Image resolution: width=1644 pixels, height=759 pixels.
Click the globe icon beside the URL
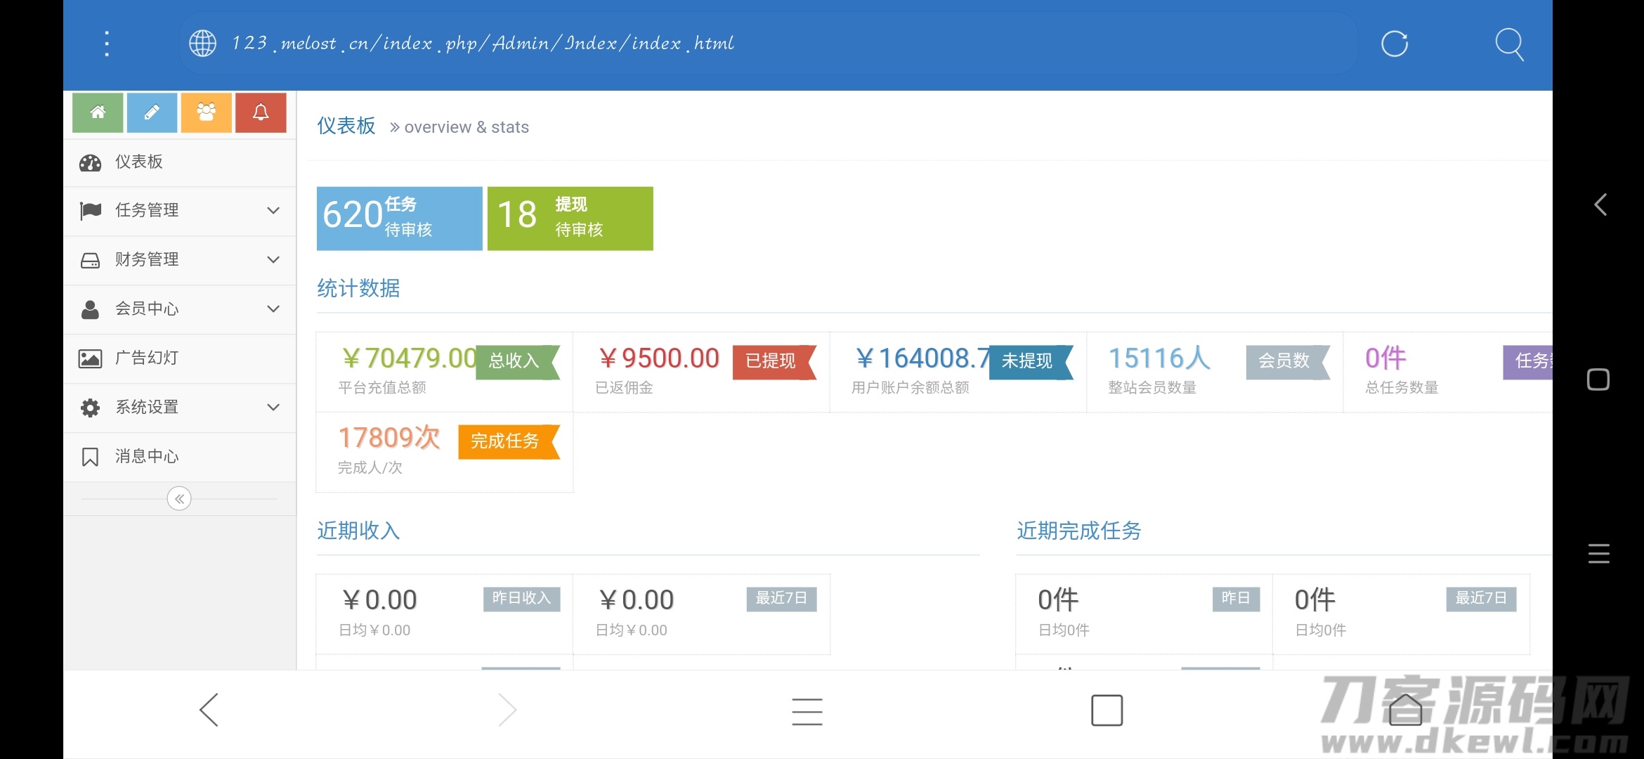coord(202,43)
